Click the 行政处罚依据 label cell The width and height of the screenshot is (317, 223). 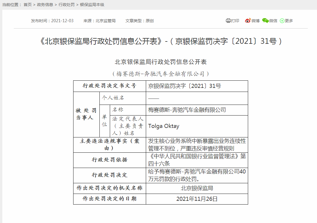tap(110, 160)
